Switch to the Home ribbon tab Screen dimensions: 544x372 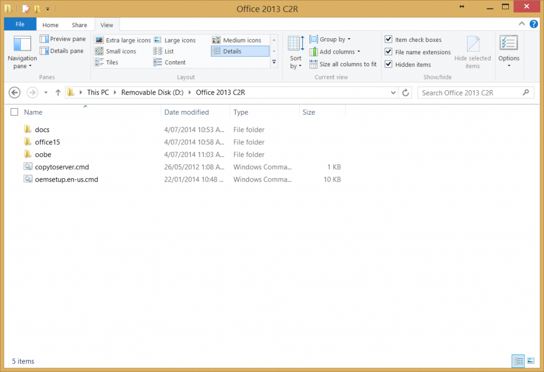[x=50, y=24]
